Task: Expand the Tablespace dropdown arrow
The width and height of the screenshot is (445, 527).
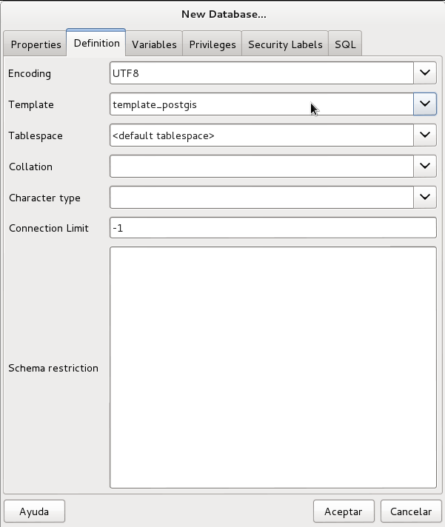Action: 425,135
